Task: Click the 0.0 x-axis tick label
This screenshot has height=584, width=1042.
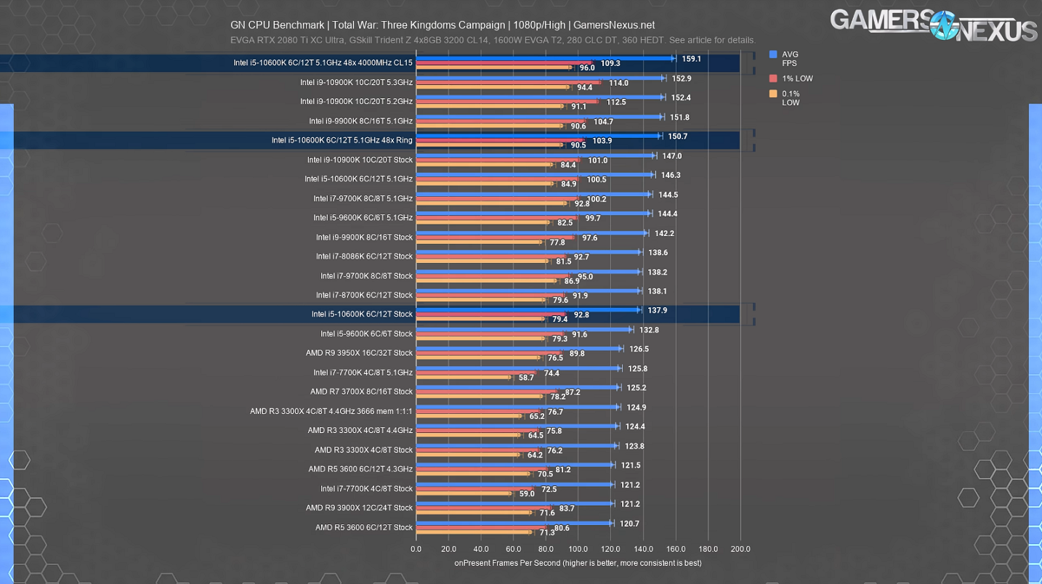Action: 416,549
